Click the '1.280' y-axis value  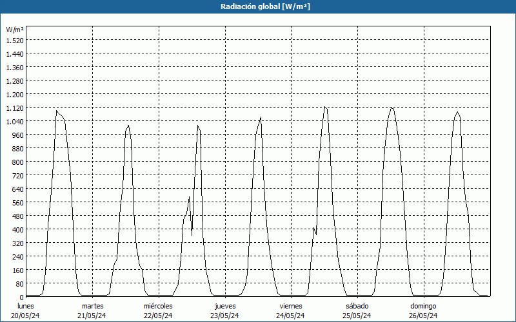click(x=15, y=81)
